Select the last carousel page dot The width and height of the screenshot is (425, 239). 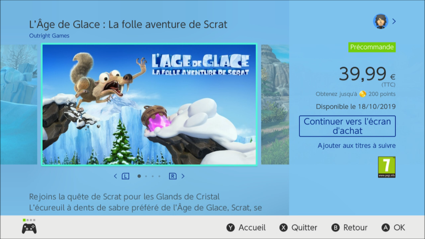pos(159,176)
